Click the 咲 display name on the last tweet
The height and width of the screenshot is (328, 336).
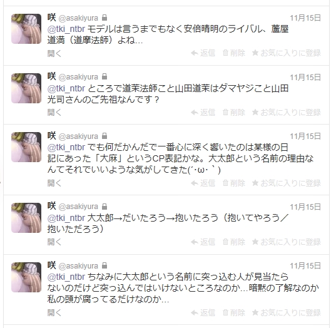[52, 265]
